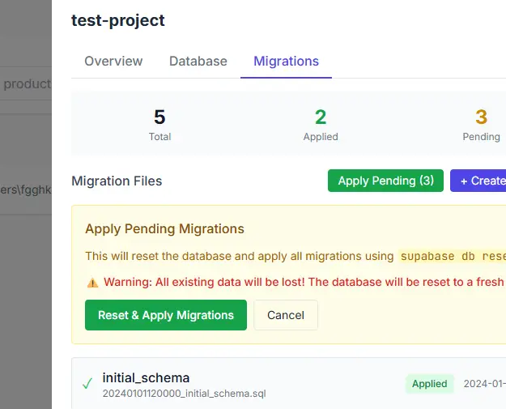Open the Database tab
Image resolution: width=506 pixels, height=409 pixels.
198,61
